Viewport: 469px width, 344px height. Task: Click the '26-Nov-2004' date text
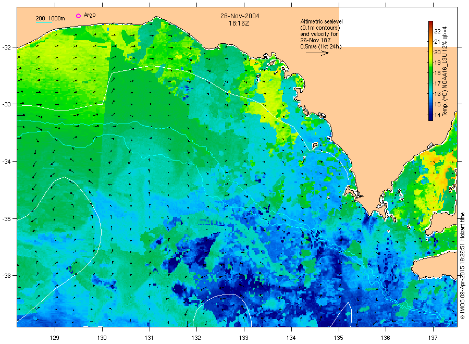tap(240, 16)
